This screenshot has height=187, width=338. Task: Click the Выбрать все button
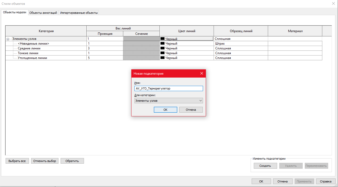(17, 161)
